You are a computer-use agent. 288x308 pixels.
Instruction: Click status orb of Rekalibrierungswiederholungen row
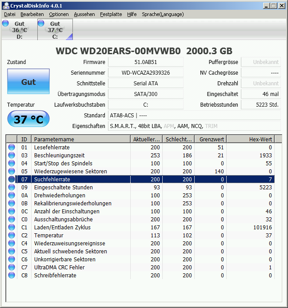coord(12,203)
